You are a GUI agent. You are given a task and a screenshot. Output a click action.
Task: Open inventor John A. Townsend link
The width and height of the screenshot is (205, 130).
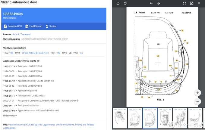[x=21, y=34]
